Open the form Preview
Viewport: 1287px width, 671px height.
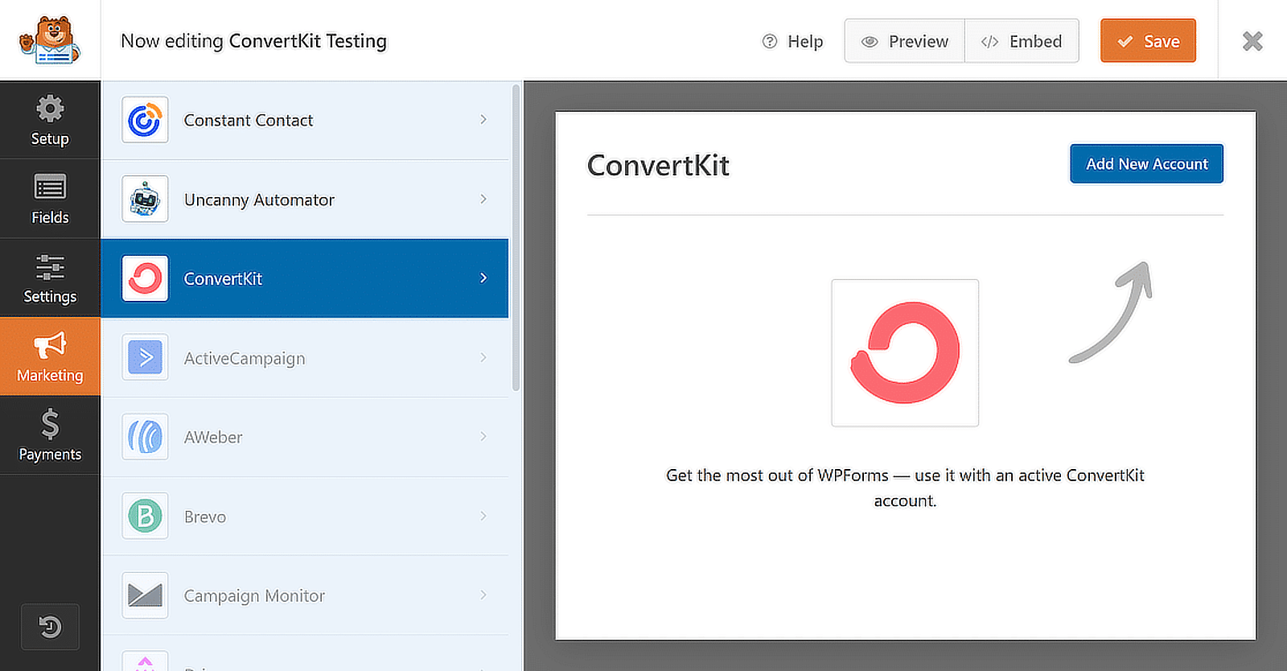[905, 41]
